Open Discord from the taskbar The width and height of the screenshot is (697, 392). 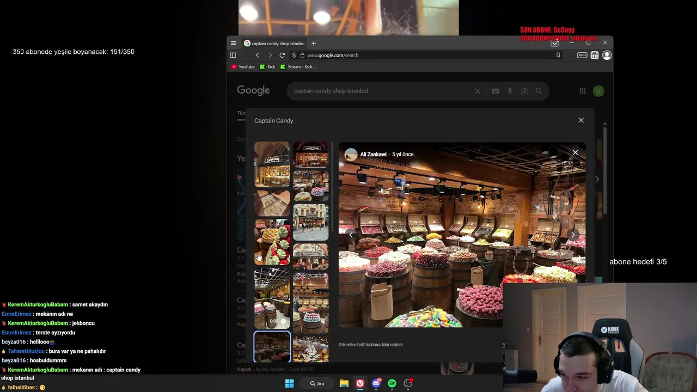[x=376, y=383]
